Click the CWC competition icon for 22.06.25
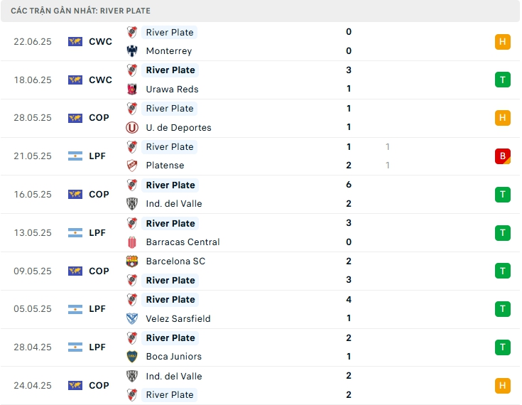The height and width of the screenshot is (405, 522). point(75,42)
